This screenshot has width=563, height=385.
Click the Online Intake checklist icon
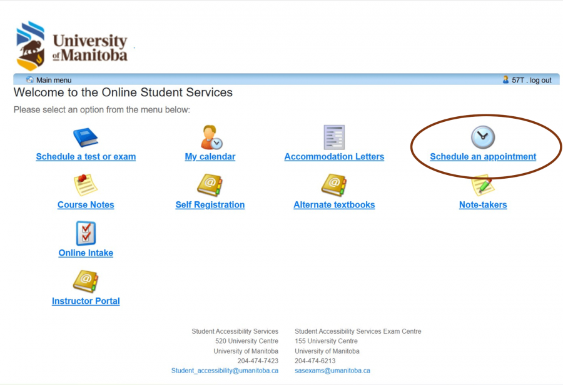tap(86, 233)
